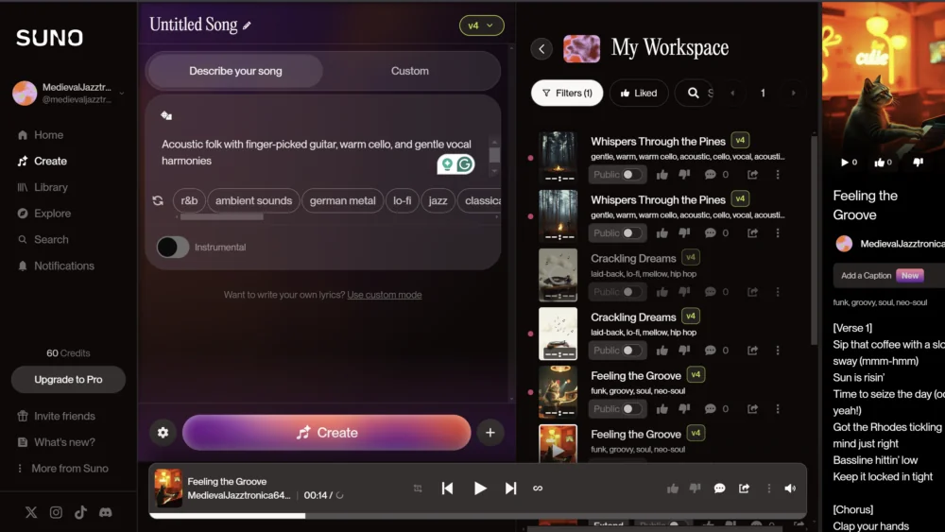Open Suno's Discord link icon
The image size is (945, 532).
(106, 512)
